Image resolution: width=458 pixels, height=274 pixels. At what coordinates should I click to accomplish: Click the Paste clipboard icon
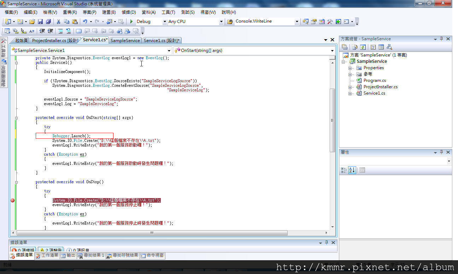coord(74,22)
